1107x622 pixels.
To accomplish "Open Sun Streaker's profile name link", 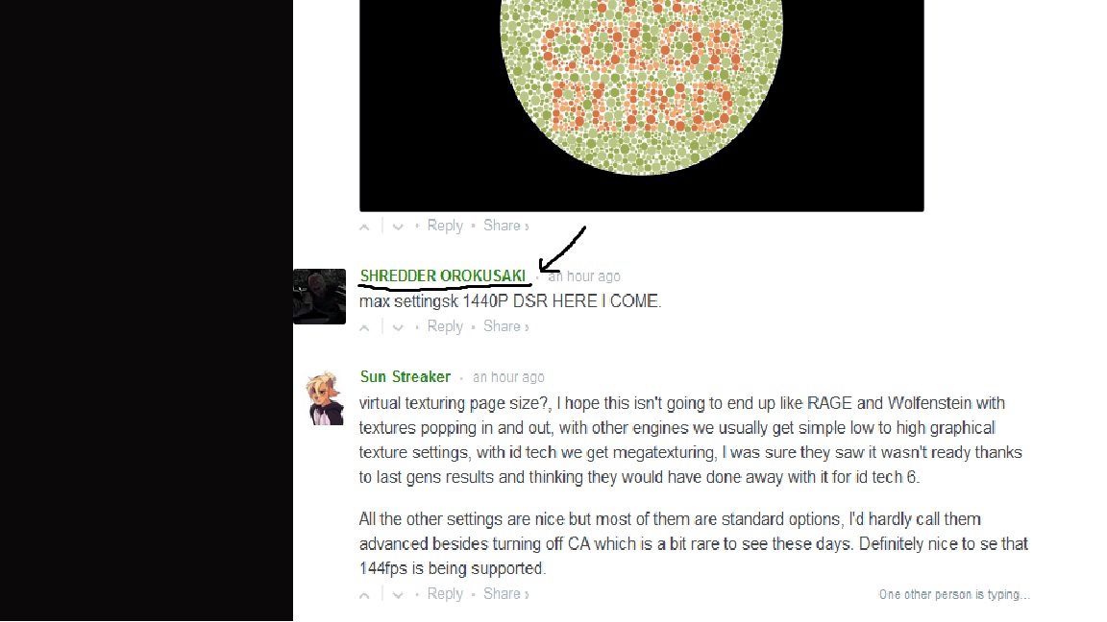I will pyautogui.click(x=406, y=376).
